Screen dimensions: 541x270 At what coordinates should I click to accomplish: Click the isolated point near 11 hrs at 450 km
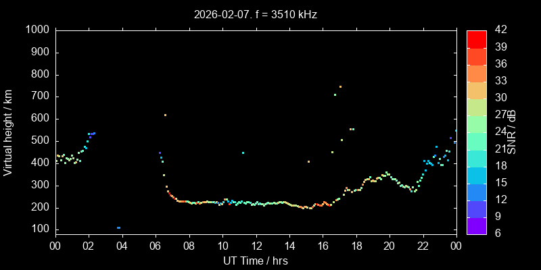(243, 153)
